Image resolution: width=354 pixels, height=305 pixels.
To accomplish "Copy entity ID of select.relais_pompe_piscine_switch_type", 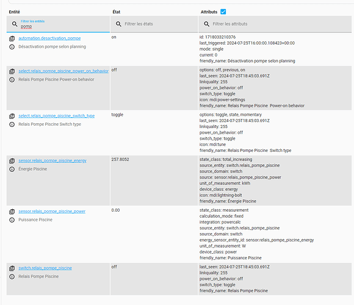I will 12,116.
